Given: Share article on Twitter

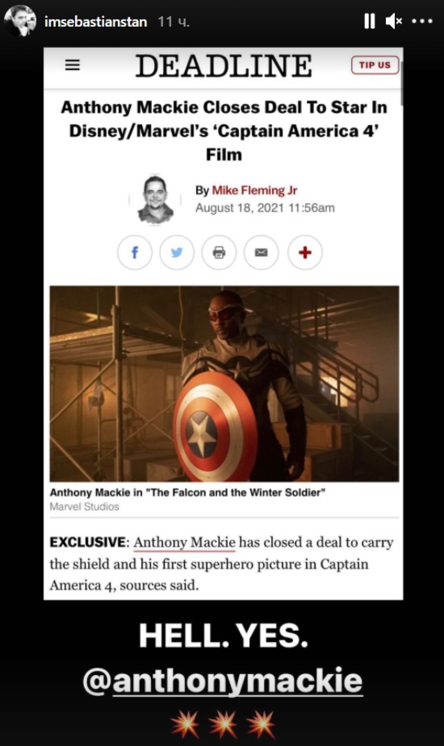Looking at the screenshot, I should pos(177,252).
